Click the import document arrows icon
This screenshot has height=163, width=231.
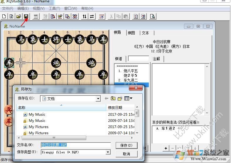[x=136, y=16]
